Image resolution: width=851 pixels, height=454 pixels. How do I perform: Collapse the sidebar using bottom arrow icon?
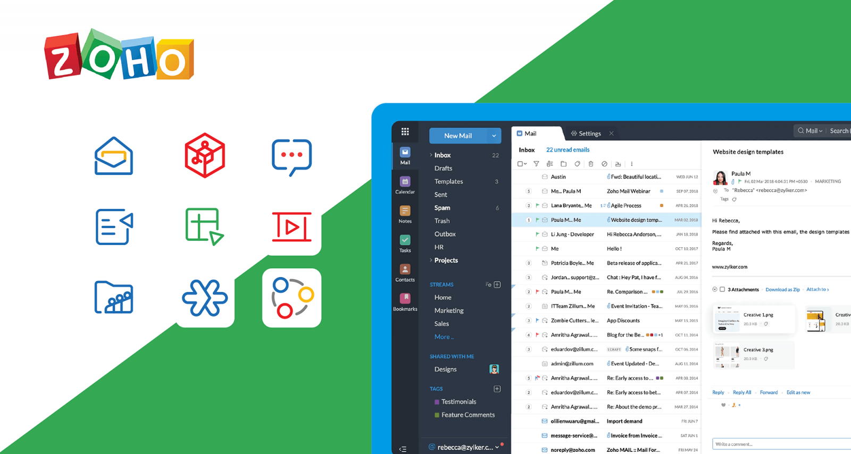(x=403, y=449)
